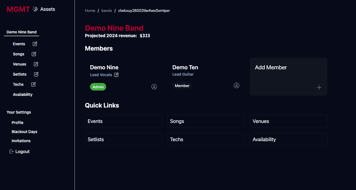356x190 pixels.
Task: Click the Projected 2024 revenue label
Action: 111,36
